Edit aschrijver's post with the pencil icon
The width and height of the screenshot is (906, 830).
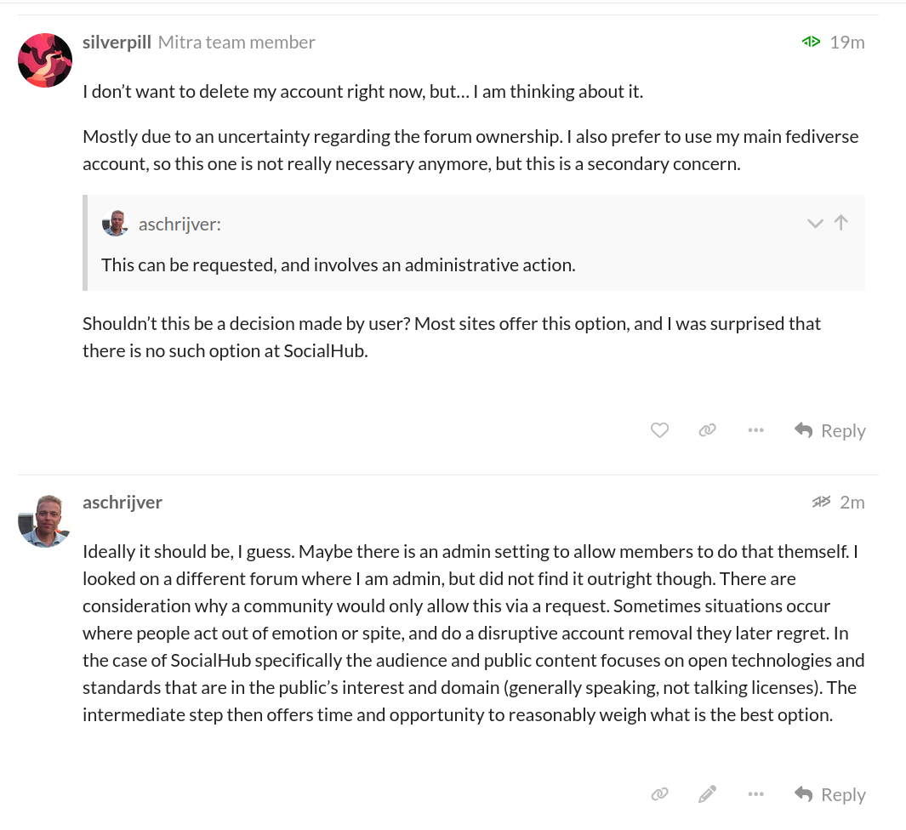tap(707, 794)
